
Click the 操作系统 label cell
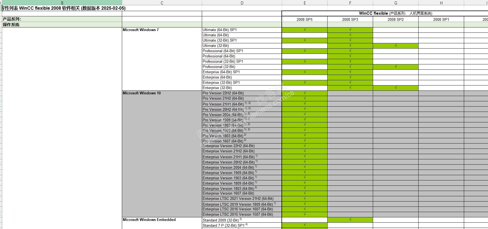[x=62, y=25]
